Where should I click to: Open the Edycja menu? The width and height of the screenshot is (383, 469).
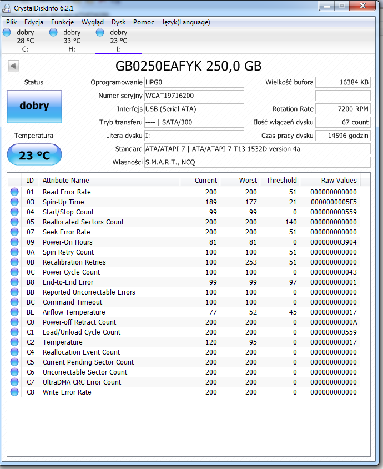[x=34, y=22]
